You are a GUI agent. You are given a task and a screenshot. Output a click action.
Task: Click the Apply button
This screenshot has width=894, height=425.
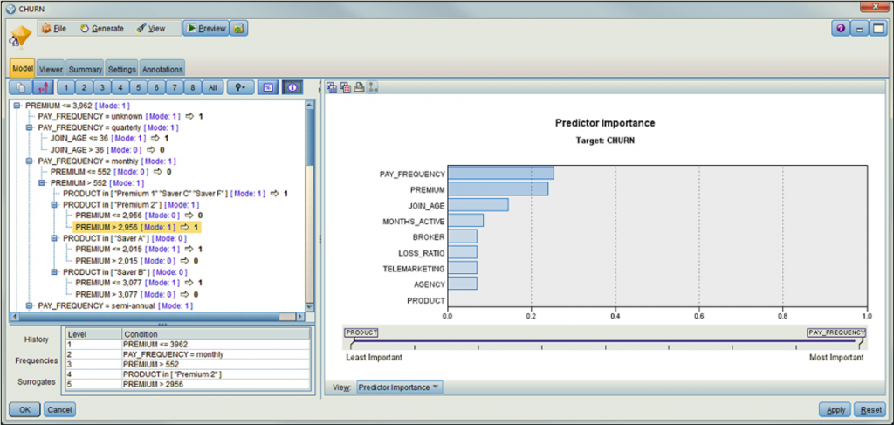click(836, 409)
